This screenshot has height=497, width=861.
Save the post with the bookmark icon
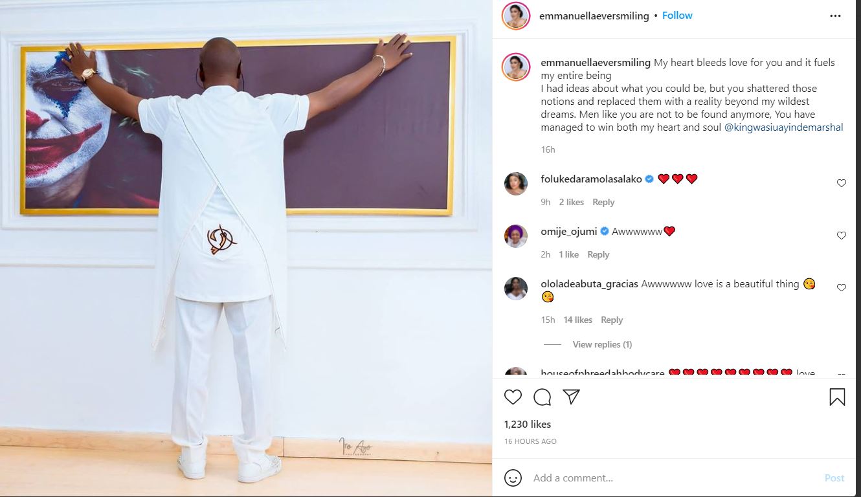click(837, 397)
